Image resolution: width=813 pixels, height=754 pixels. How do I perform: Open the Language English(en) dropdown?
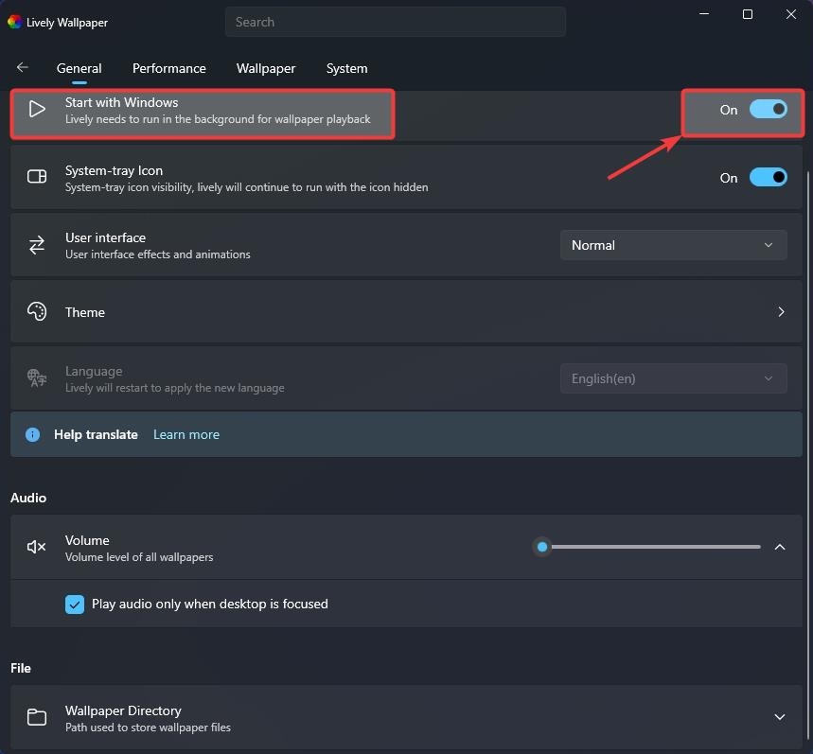pos(674,378)
